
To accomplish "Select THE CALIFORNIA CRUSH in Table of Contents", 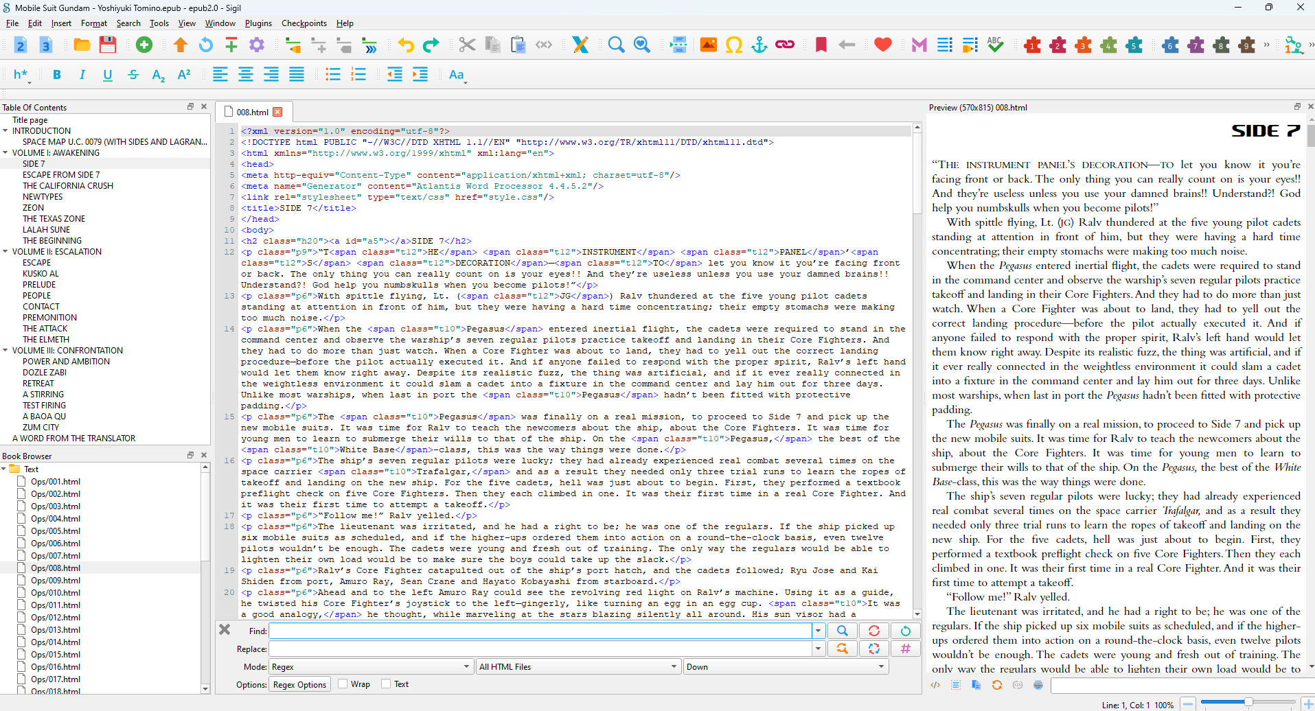I will click(68, 185).
